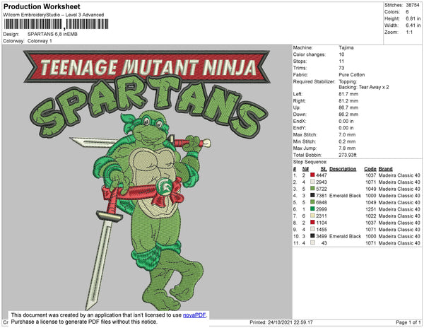Click the 'Colorway 1' value
The height and width of the screenshot is (328, 424).
click(40, 41)
